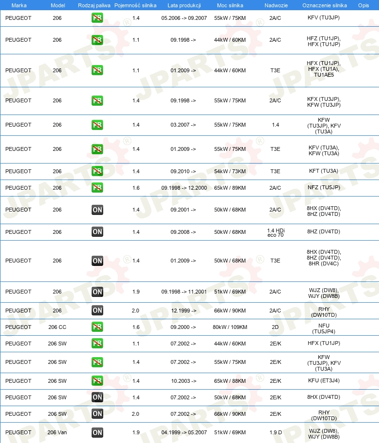Select the petrol icon in the 03.2007 production row
The height and width of the screenshot is (443, 379).
pos(97,125)
